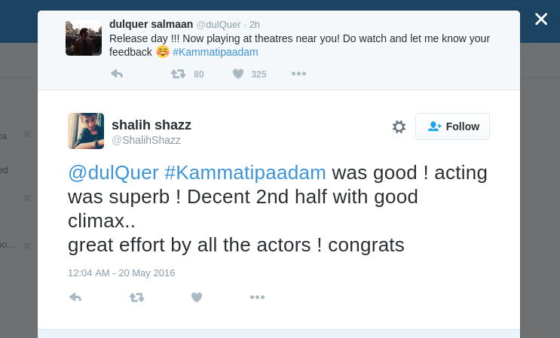Open #Kammatipaadam hashtag in shalih's reply
This screenshot has width=560, height=338.
pos(245,172)
